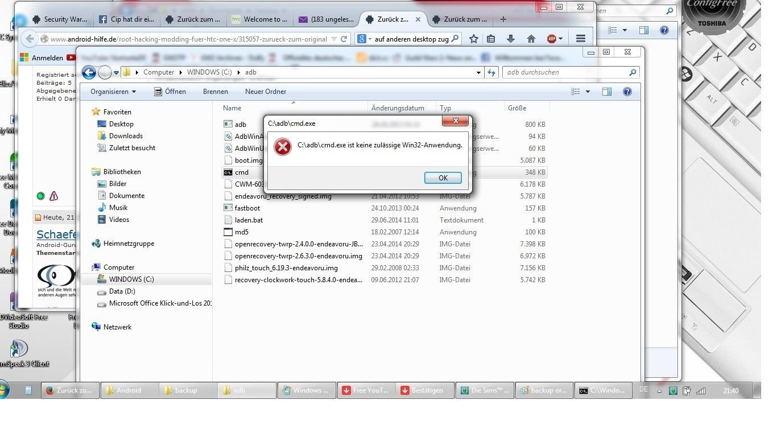
Task: Sort files by Änderungsdatum column
Action: [398, 108]
